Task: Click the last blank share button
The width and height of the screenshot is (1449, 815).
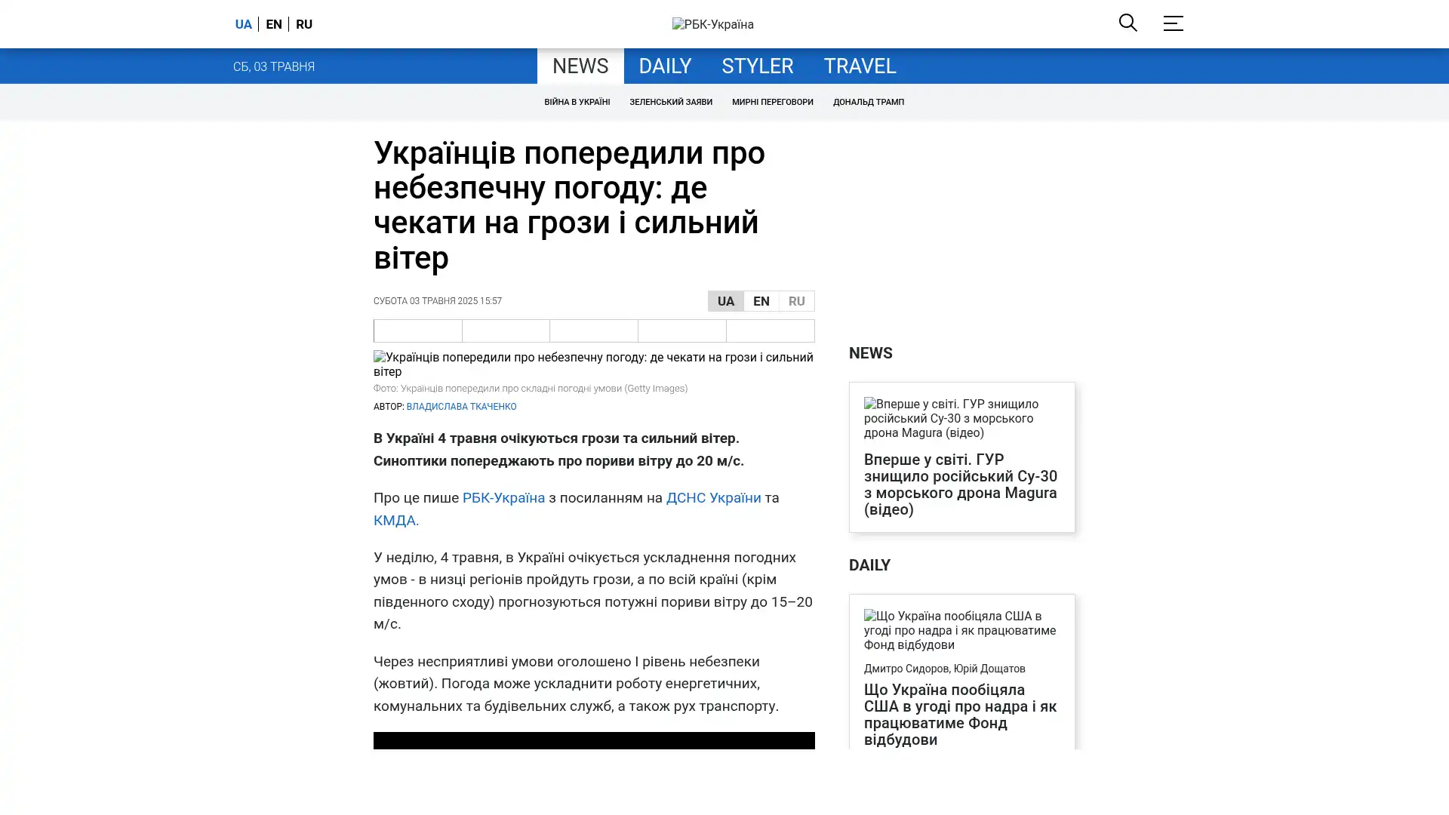Action: pos(770,331)
